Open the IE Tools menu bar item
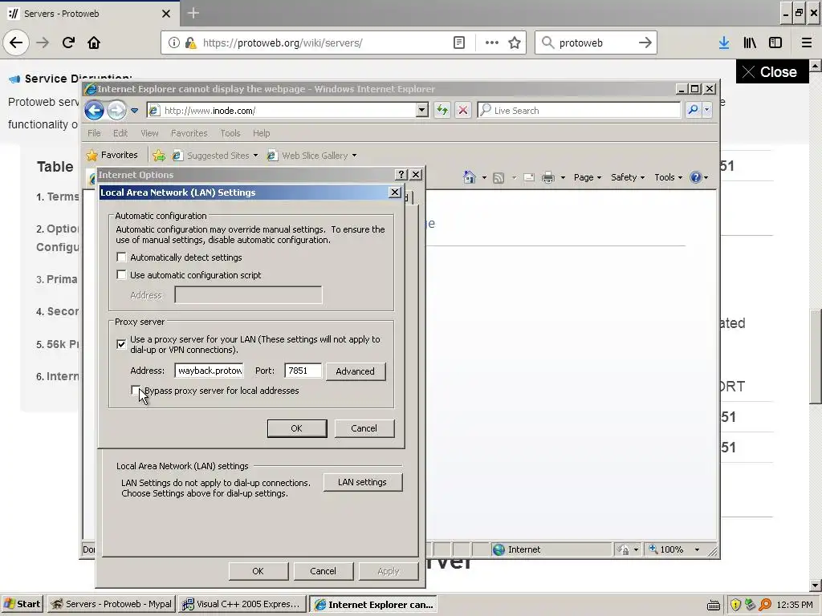The width and height of the screenshot is (822, 616). click(230, 133)
